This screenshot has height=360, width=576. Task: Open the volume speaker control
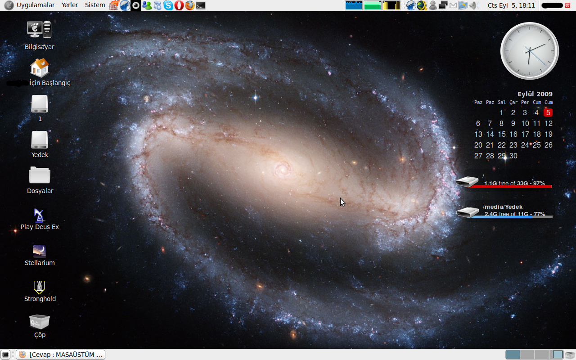click(473, 5)
